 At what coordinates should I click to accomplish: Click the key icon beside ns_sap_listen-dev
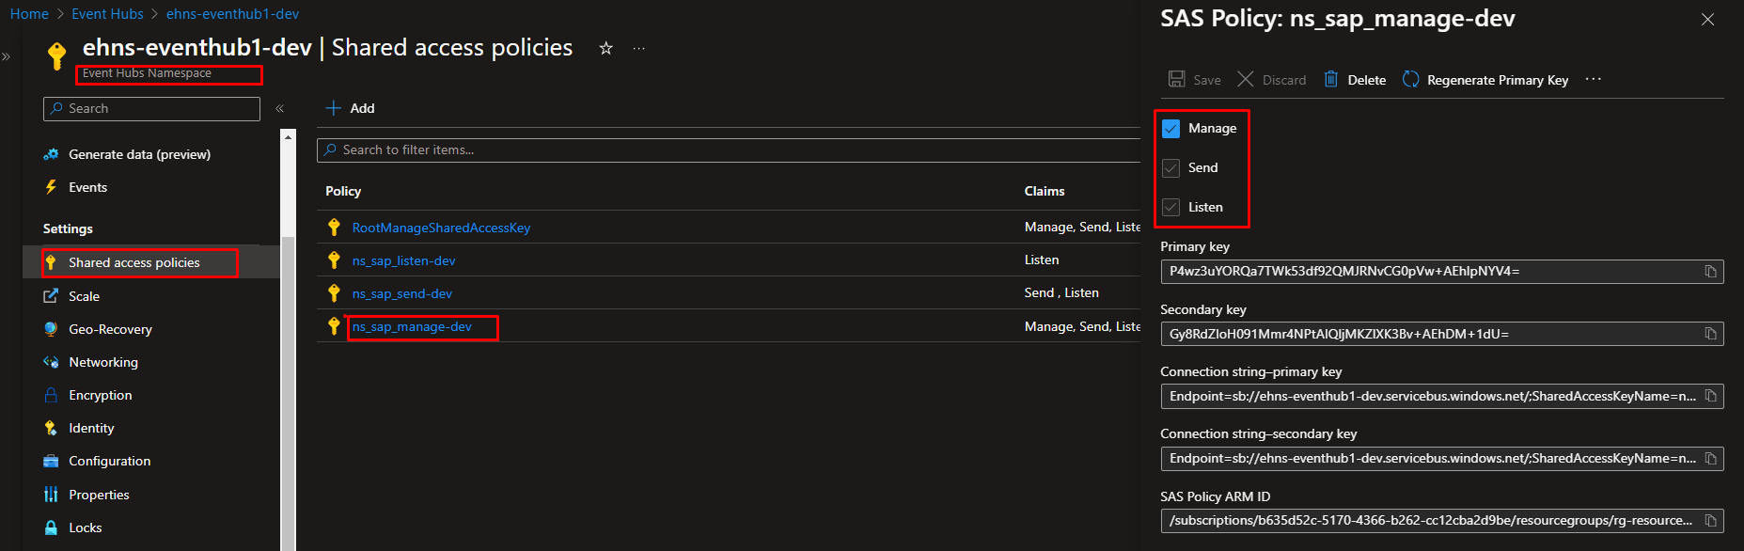pos(334,260)
